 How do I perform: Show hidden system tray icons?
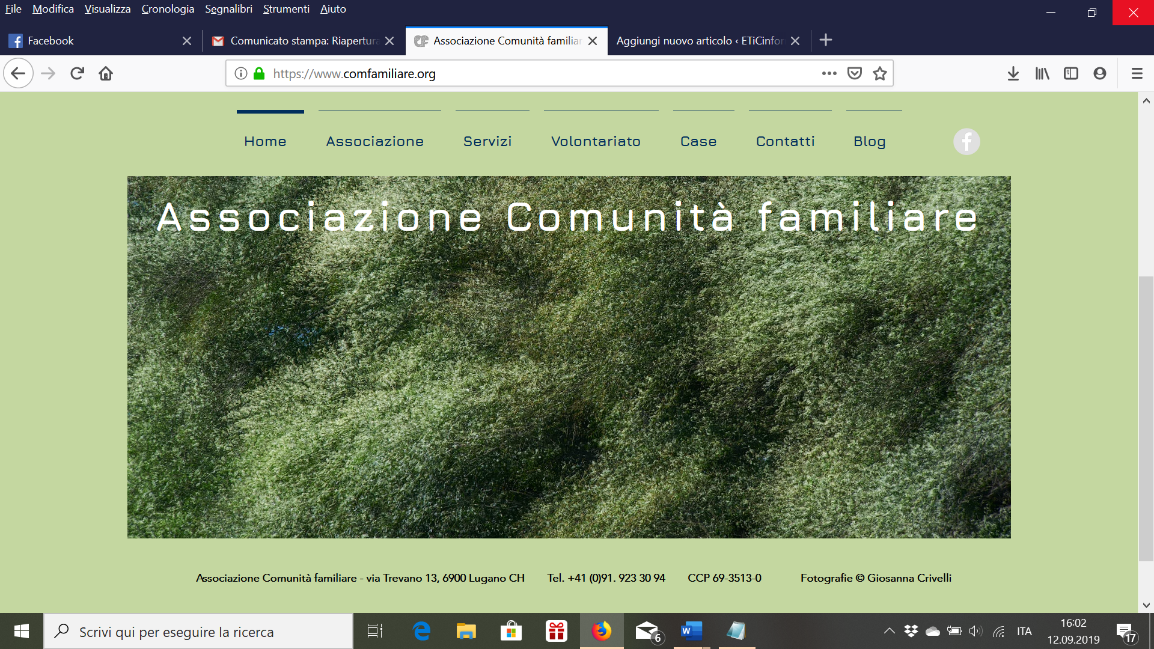tap(889, 631)
